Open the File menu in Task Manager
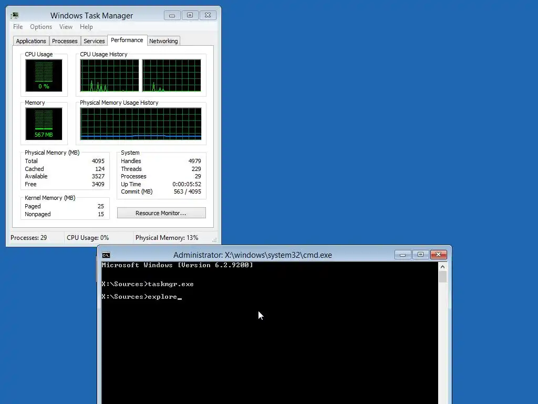Screen dimensions: 538x404 (x=18, y=27)
